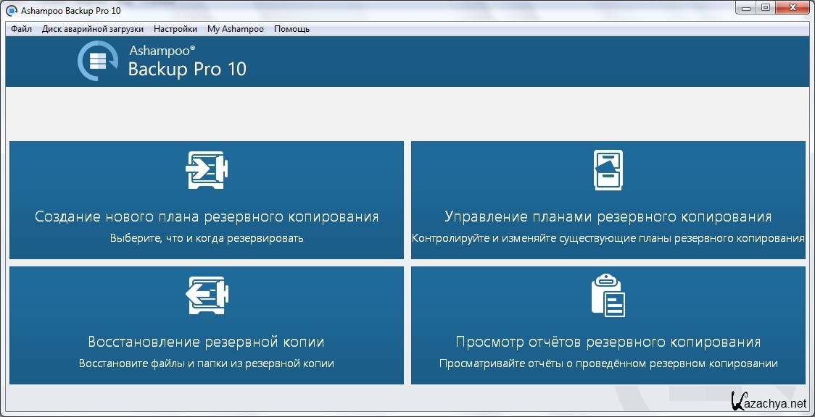Open the Помощь menu

click(x=291, y=29)
